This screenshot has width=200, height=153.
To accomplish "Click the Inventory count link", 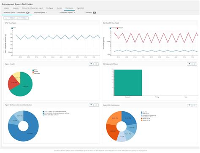I will 95,13.
